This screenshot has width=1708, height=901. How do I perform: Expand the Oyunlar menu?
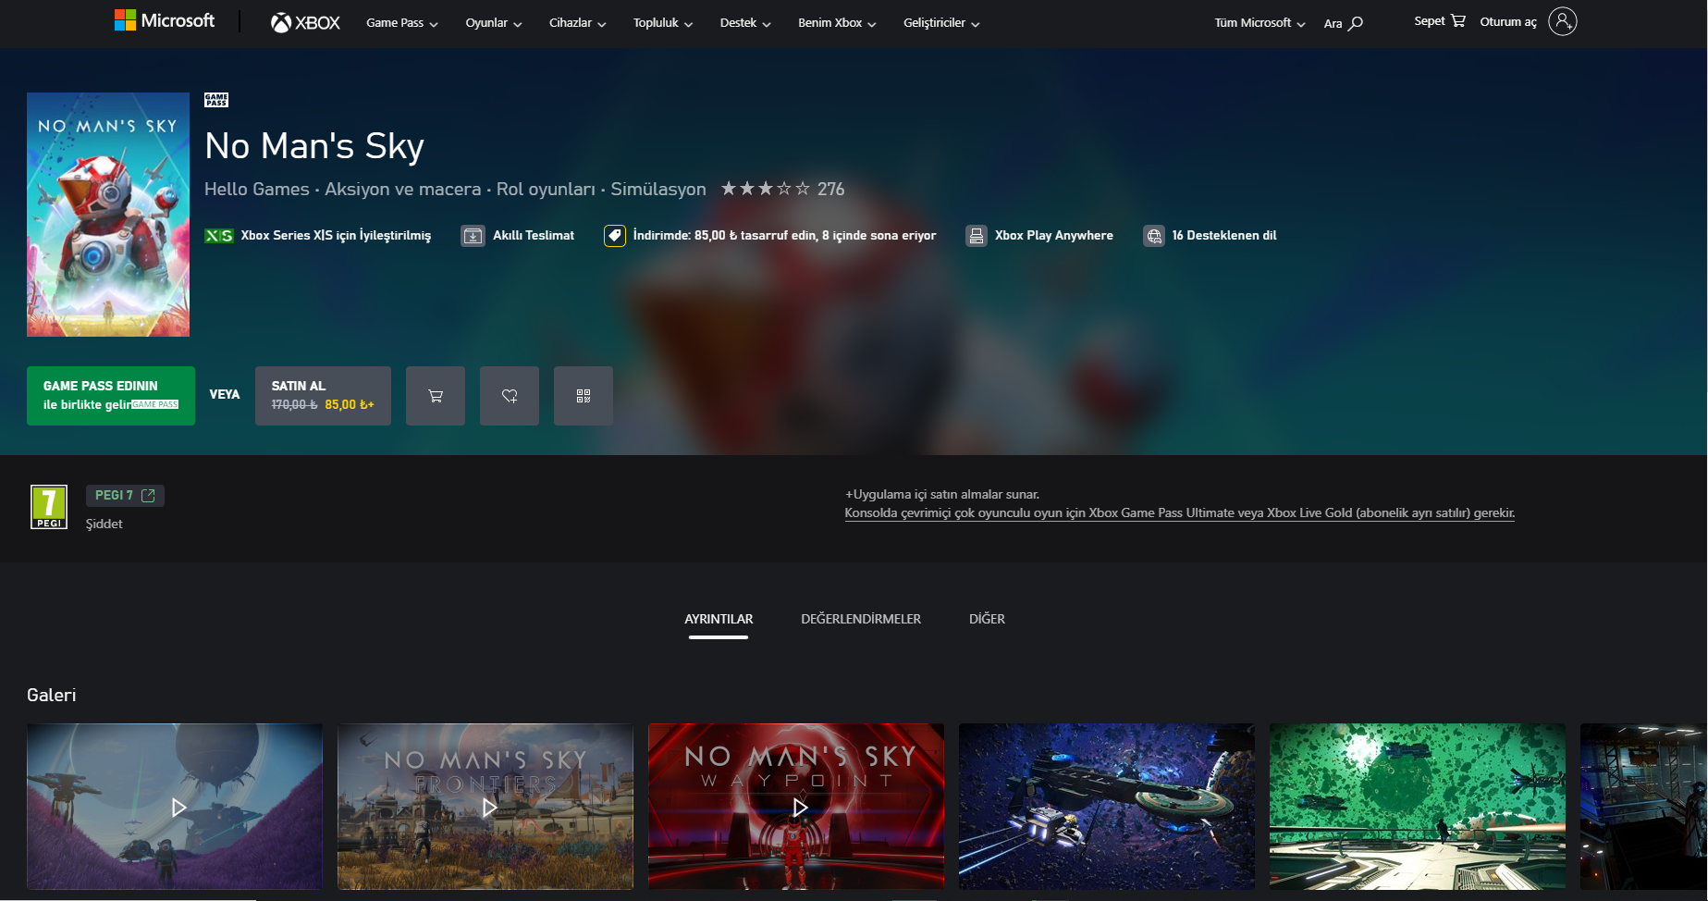coord(494,23)
